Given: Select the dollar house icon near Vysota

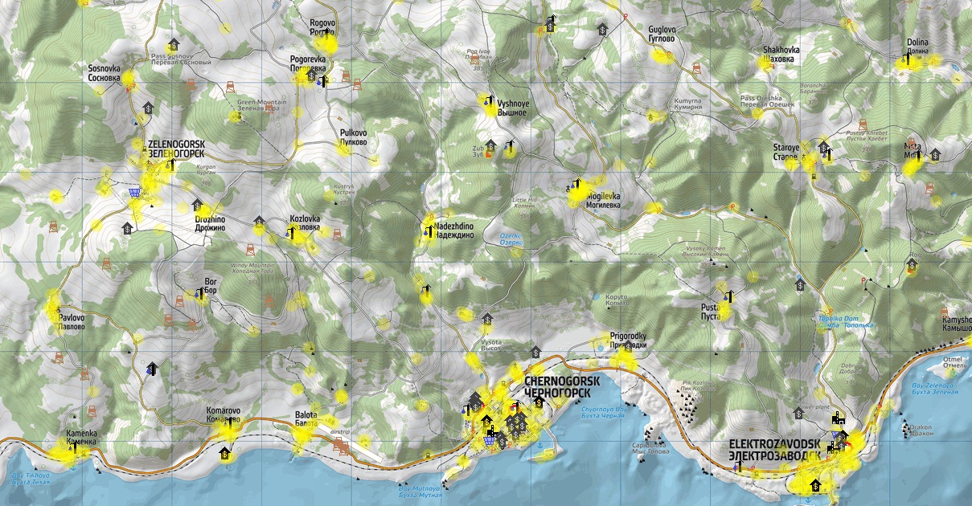Looking at the screenshot, I should tap(486, 320).
